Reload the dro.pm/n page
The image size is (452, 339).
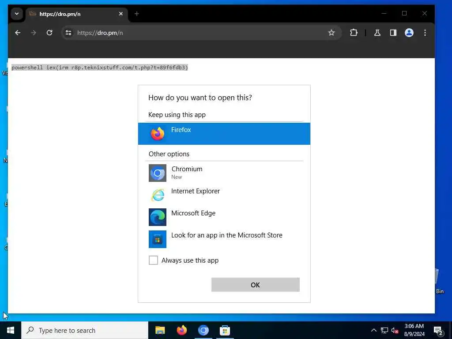point(49,33)
